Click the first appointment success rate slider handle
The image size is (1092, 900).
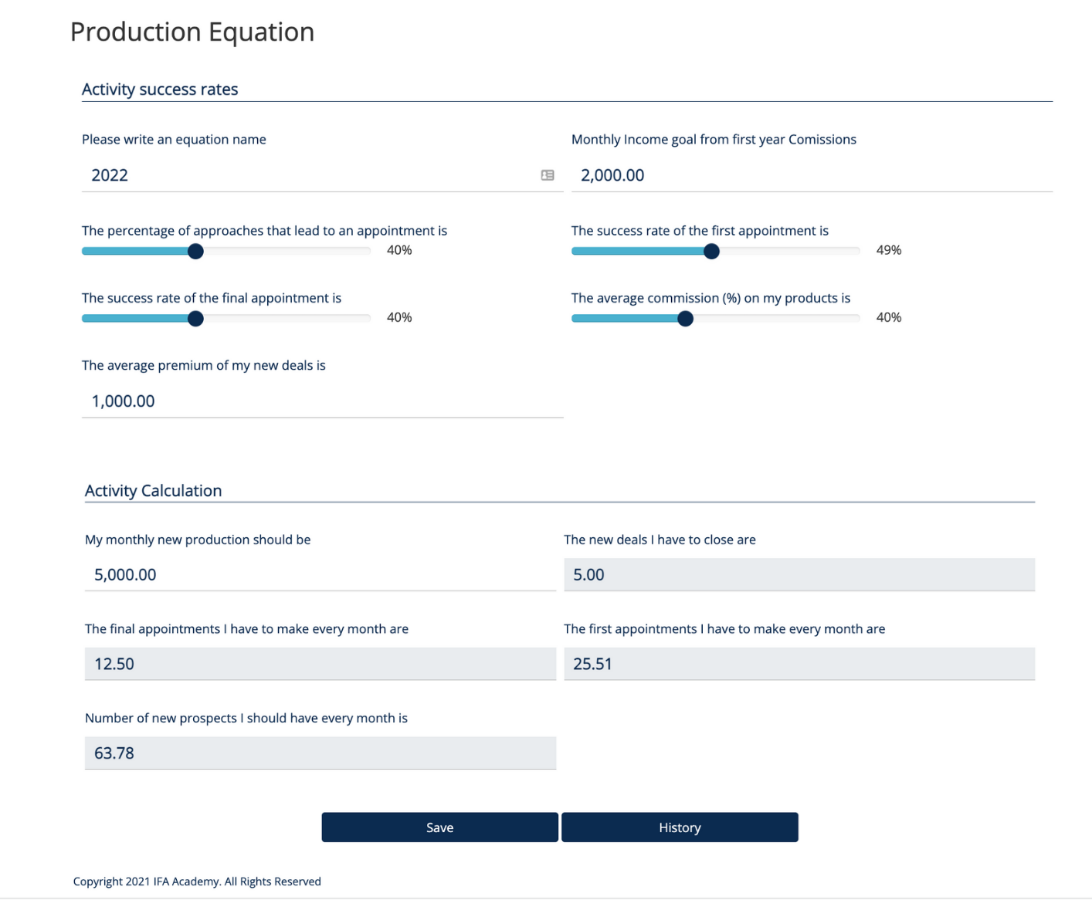coord(711,252)
